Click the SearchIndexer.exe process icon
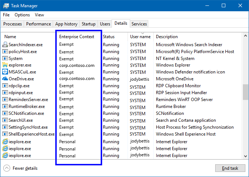Viewport: 249px width, 177px height. click(x=5, y=45)
